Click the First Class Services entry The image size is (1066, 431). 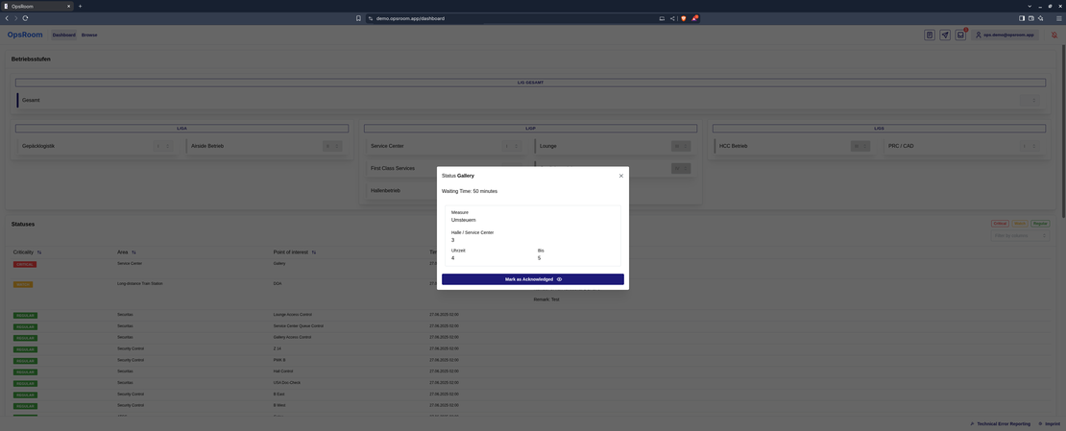click(392, 169)
